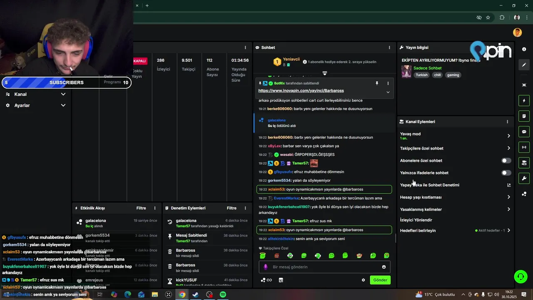Toggle the wrench stream info widget icon
The height and width of the screenshot is (300, 533).
(524, 178)
